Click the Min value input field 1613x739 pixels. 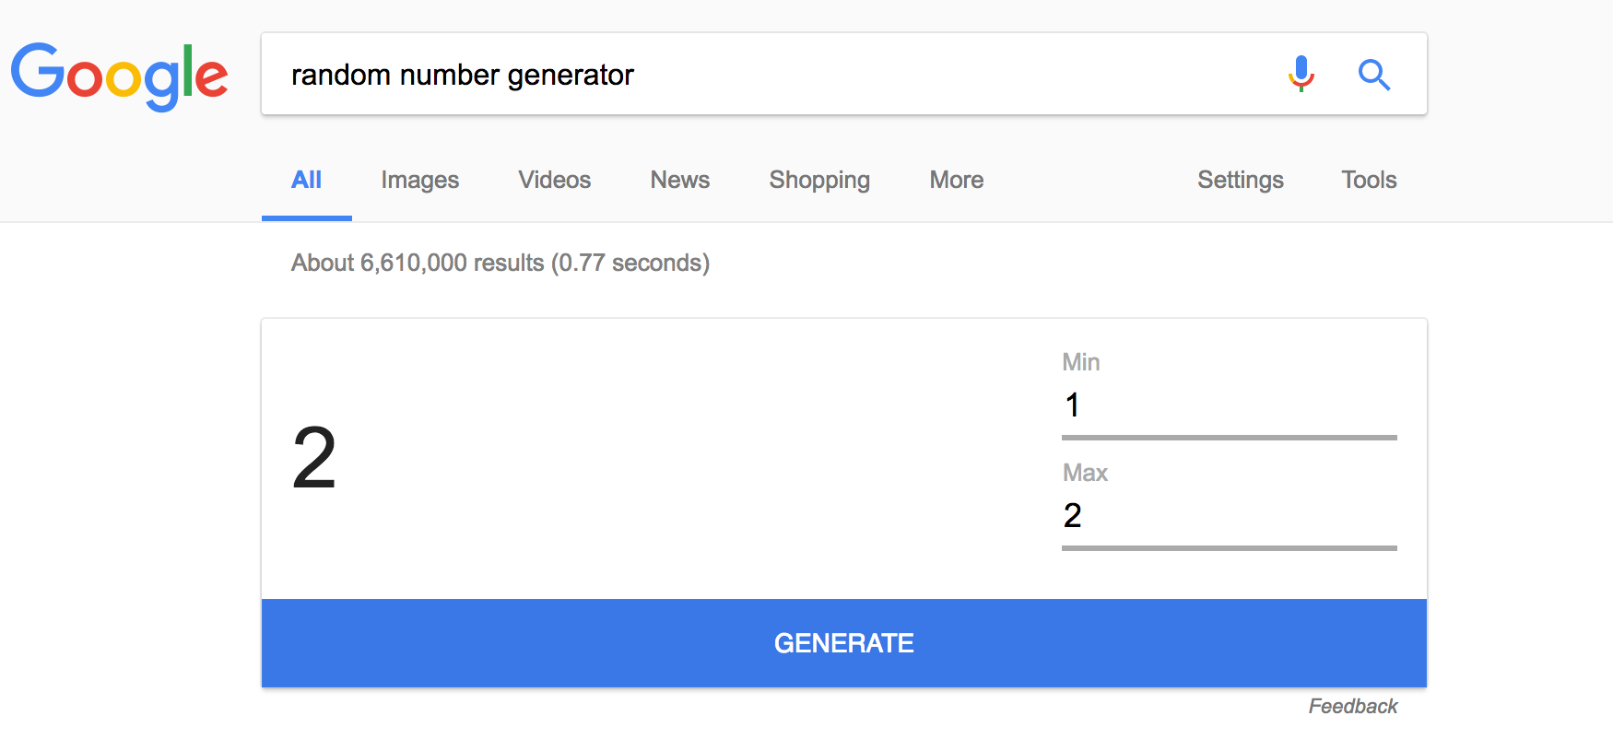(x=1229, y=405)
